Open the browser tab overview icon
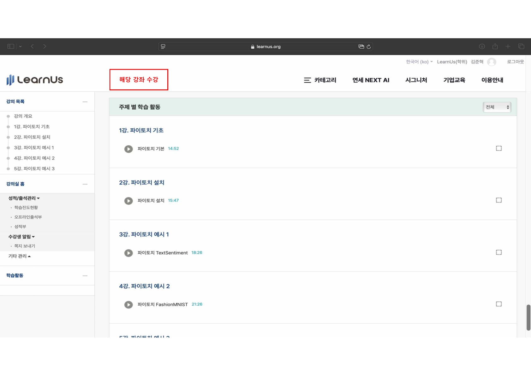Viewport: 531px width, 376px height. point(521,46)
